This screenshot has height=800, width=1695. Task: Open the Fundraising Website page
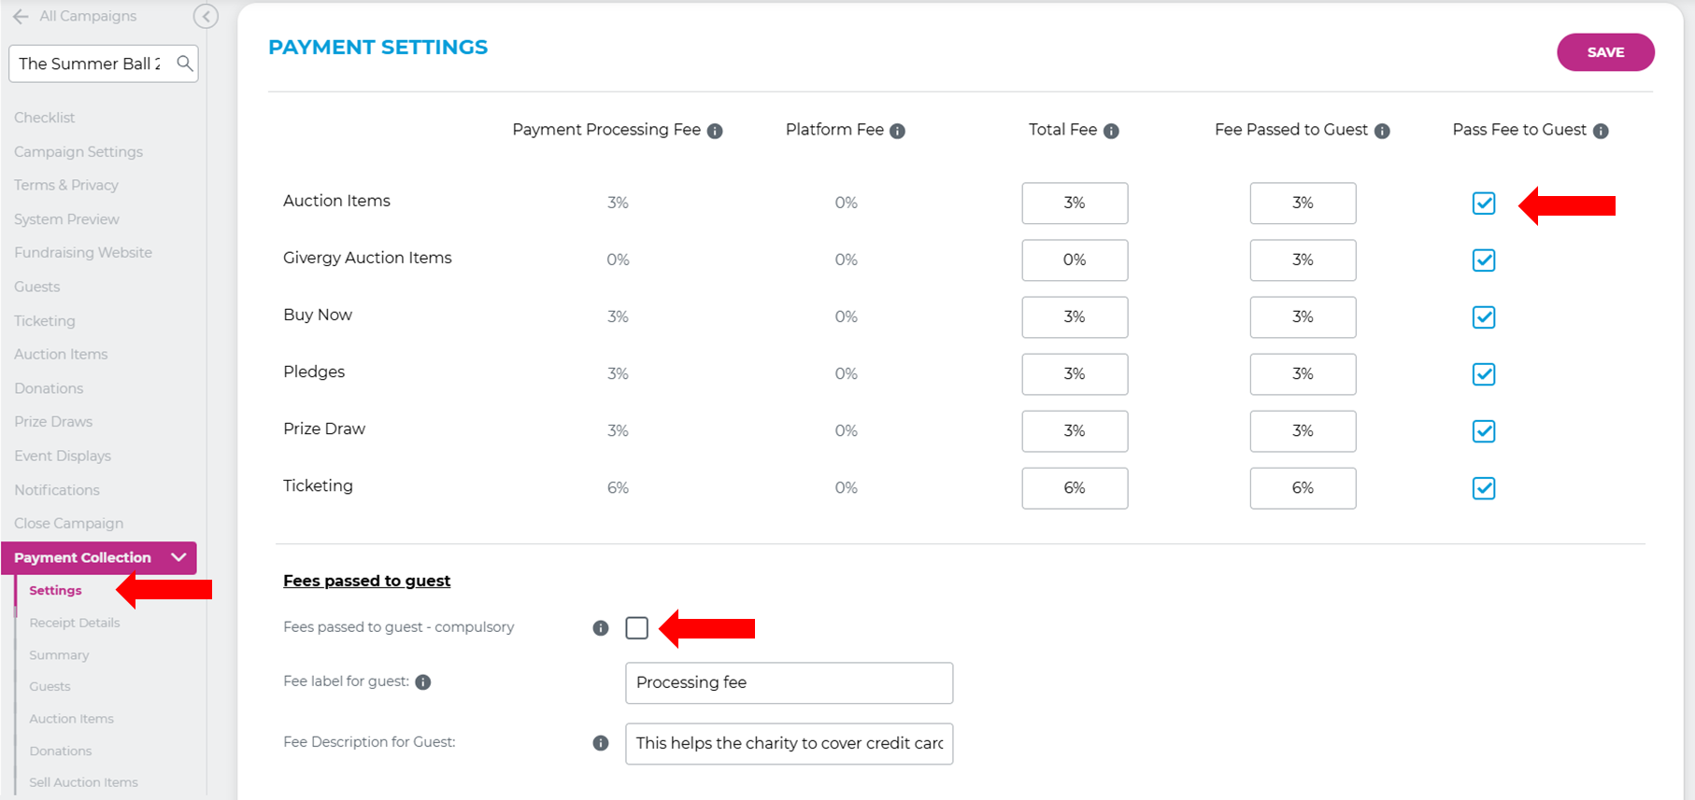pos(83,253)
